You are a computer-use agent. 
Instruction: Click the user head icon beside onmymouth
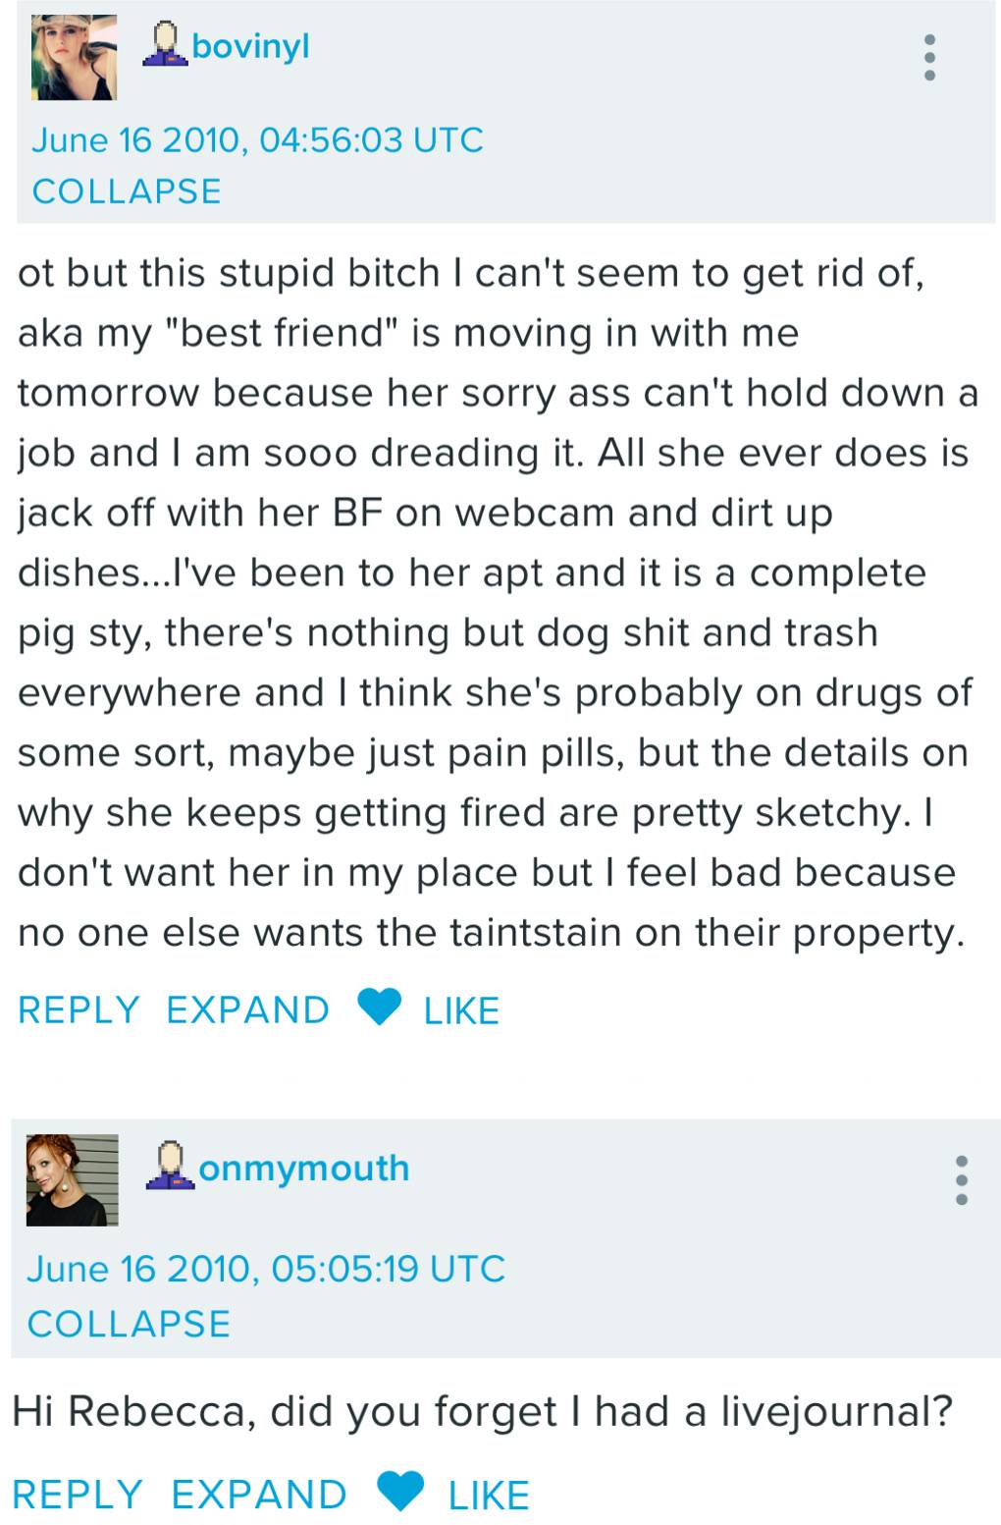[x=170, y=1166]
